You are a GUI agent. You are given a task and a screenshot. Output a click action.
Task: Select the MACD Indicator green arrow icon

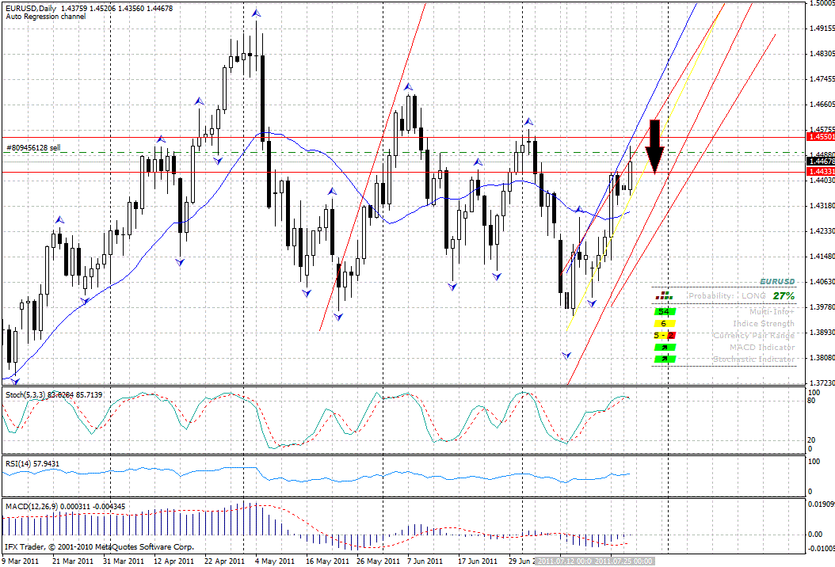pos(665,347)
